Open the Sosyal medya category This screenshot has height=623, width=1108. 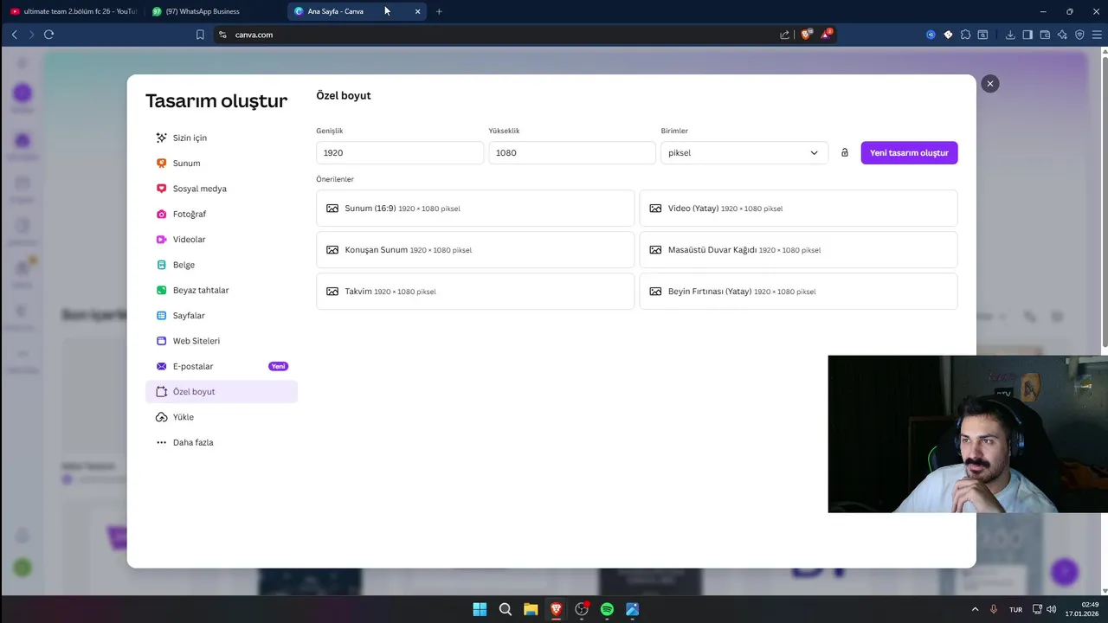tap(222, 189)
